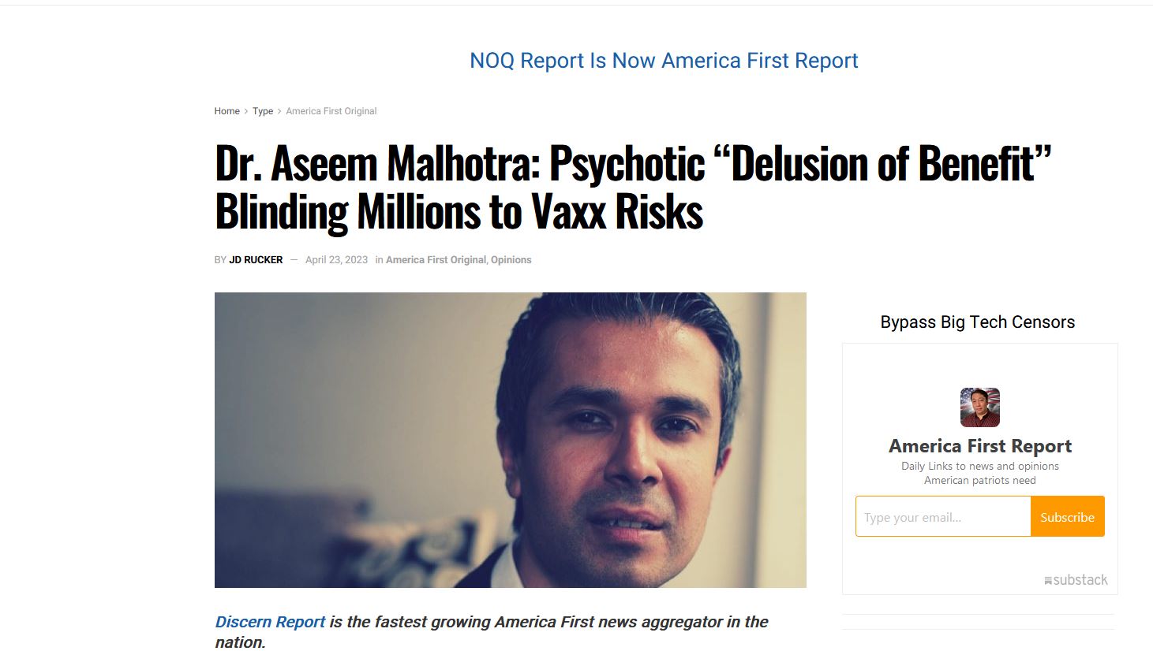Click the featured article photo
The width and height of the screenshot is (1153, 651).
click(x=510, y=440)
